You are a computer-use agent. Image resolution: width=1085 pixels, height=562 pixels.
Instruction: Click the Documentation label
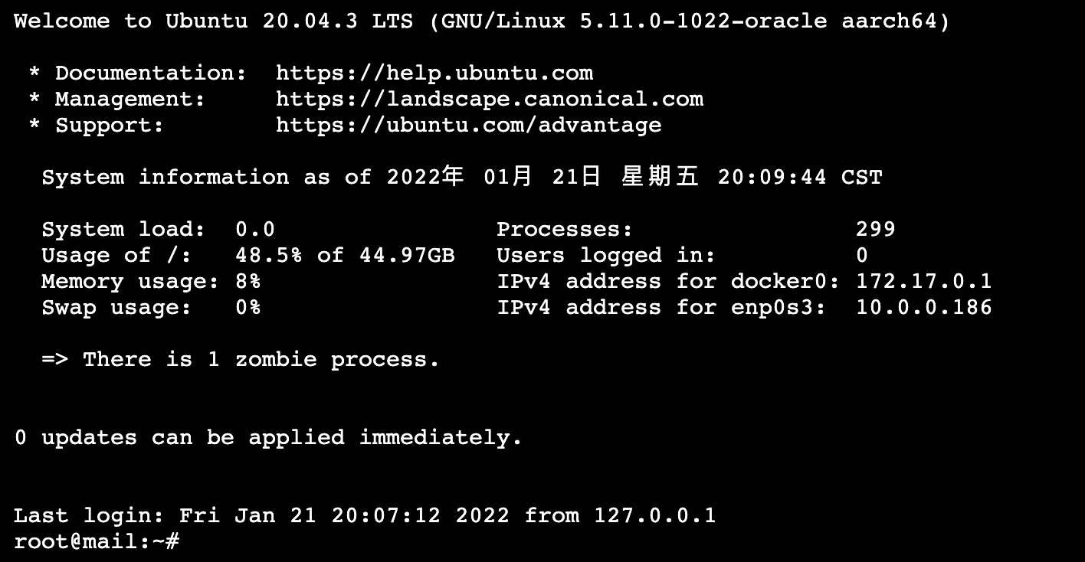click(x=151, y=74)
